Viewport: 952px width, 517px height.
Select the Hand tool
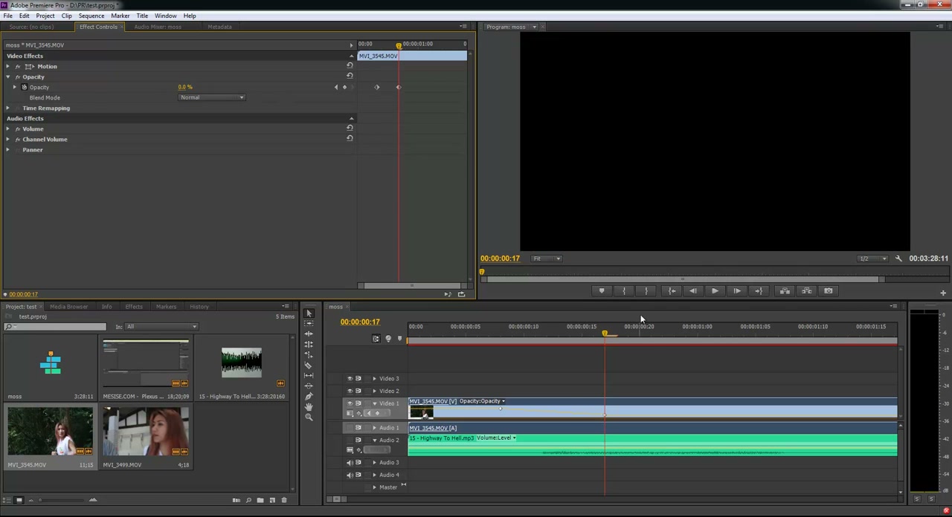tap(309, 406)
